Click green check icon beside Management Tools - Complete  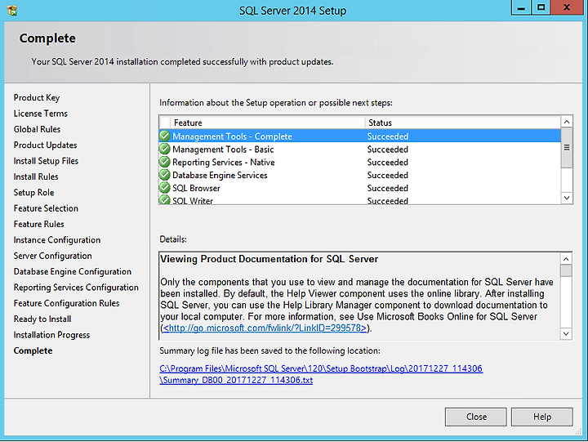tap(165, 136)
